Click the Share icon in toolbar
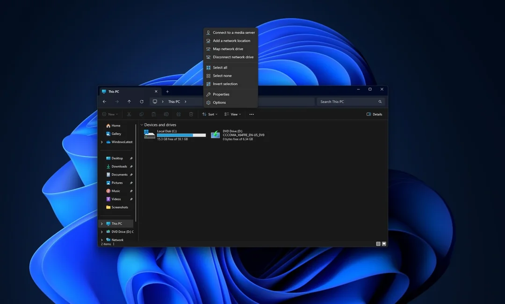The image size is (505, 304). (179, 114)
